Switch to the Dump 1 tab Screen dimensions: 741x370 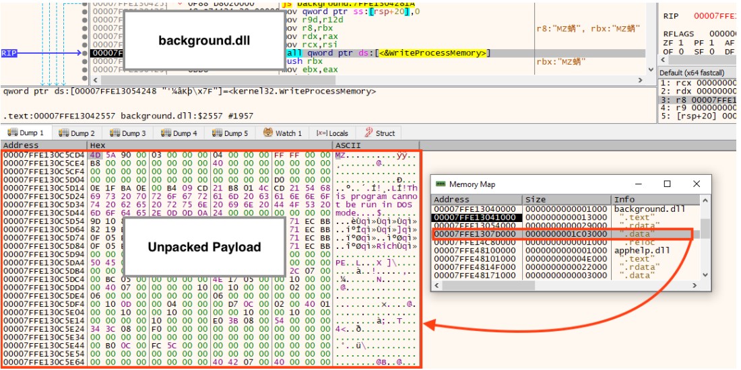point(27,133)
